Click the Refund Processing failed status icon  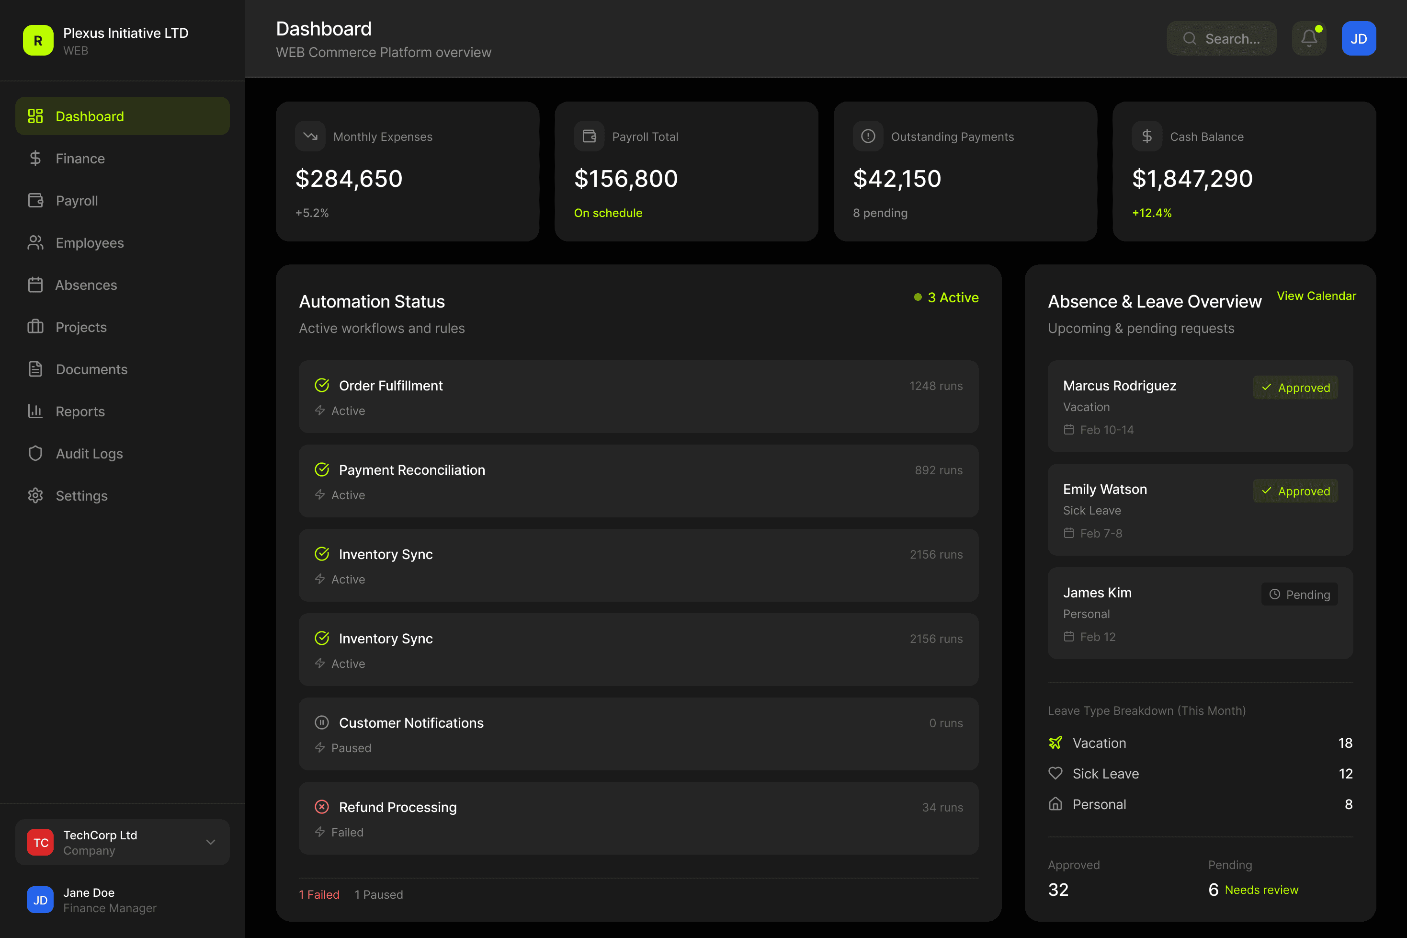point(322,807)
